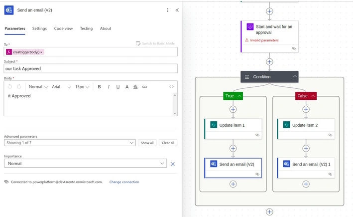This screenshot has height=217, width=353.
Task: Select the Update item 1 action
Action: (233, 129)
